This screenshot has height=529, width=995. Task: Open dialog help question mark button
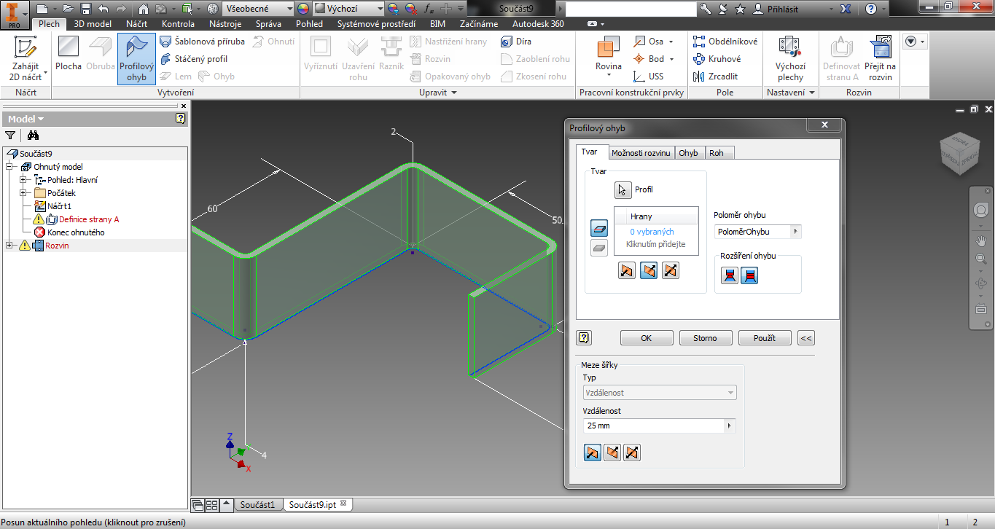(583, 337)
